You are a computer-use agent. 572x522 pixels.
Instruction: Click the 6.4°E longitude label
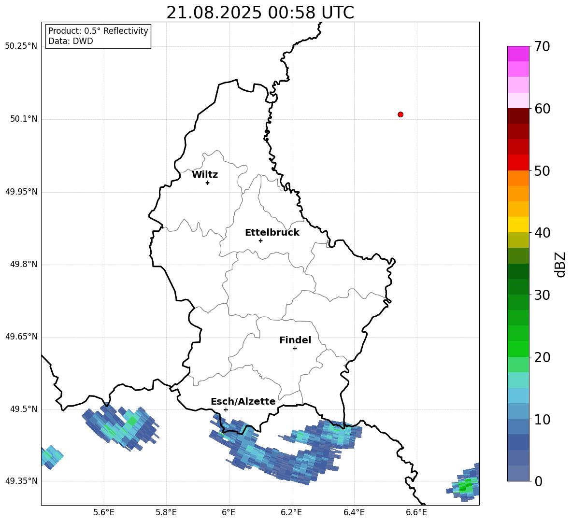point(354,512)
